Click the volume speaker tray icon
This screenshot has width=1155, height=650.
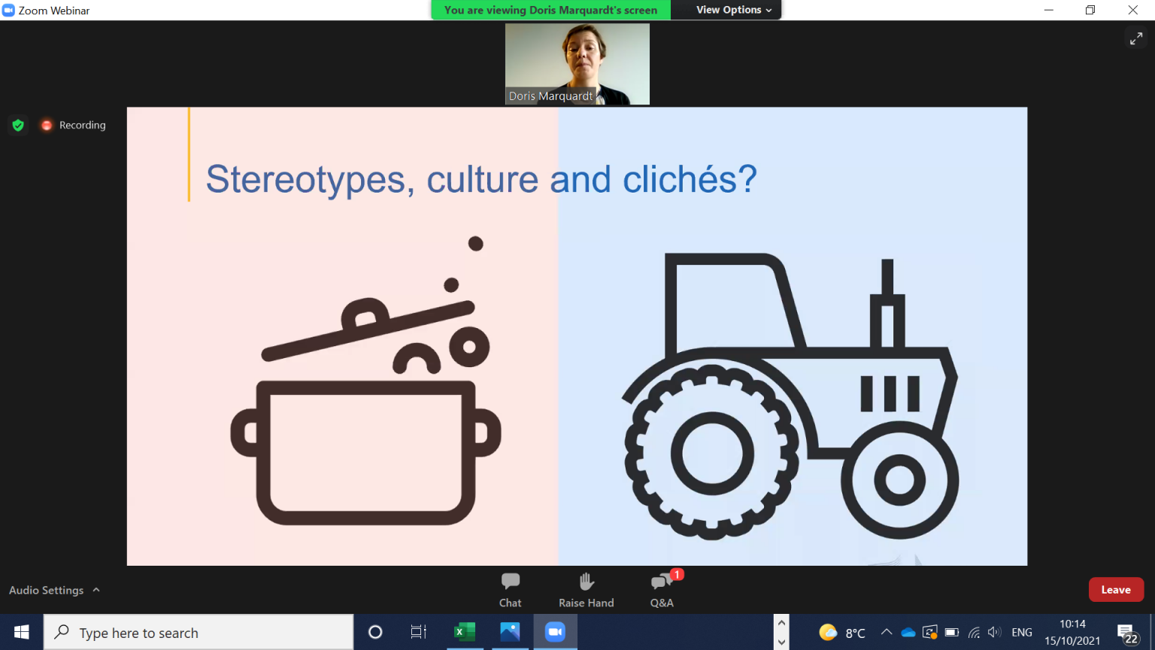click(994, 632)
